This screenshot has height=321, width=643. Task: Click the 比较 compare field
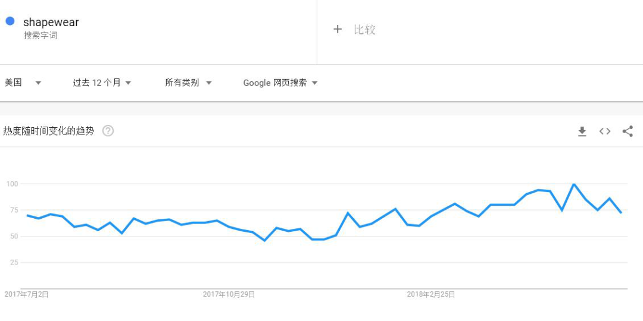click(364, 29)
